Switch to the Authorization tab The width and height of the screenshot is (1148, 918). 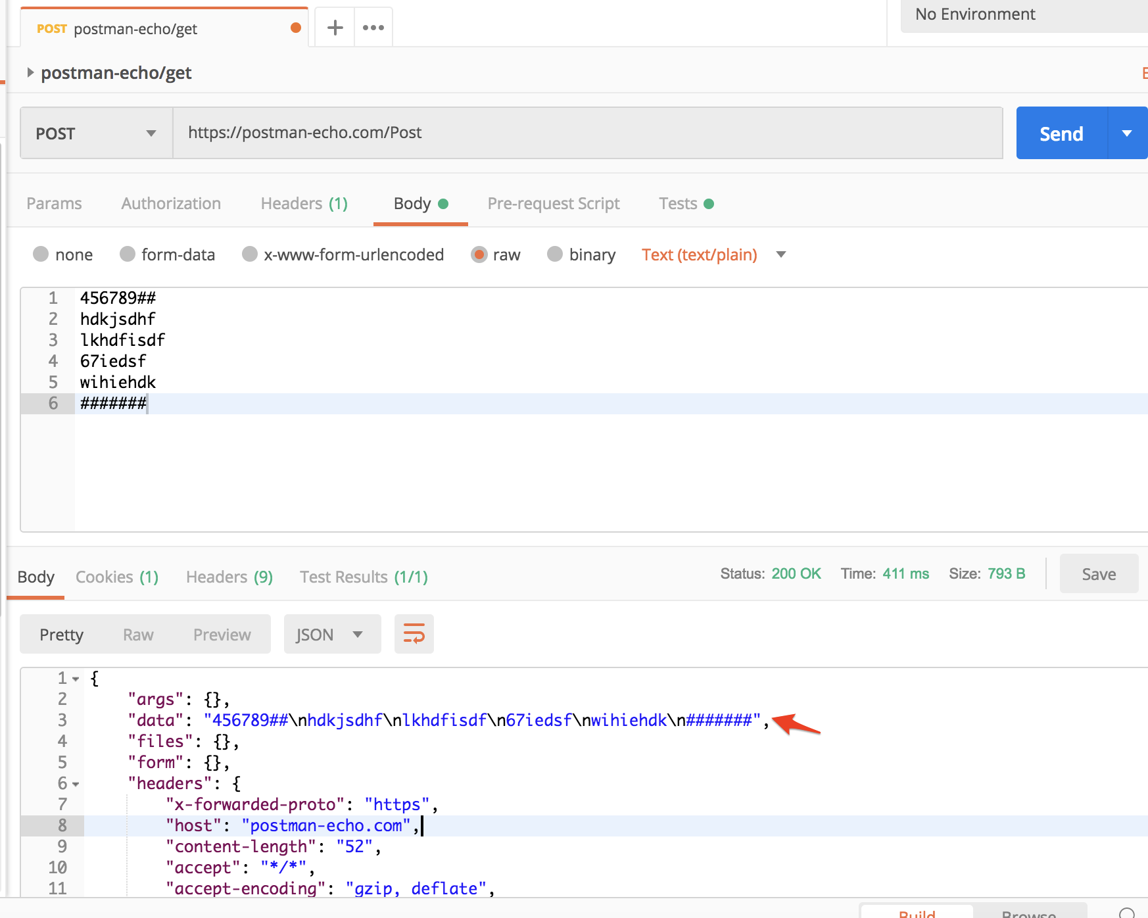coord(171,203)
